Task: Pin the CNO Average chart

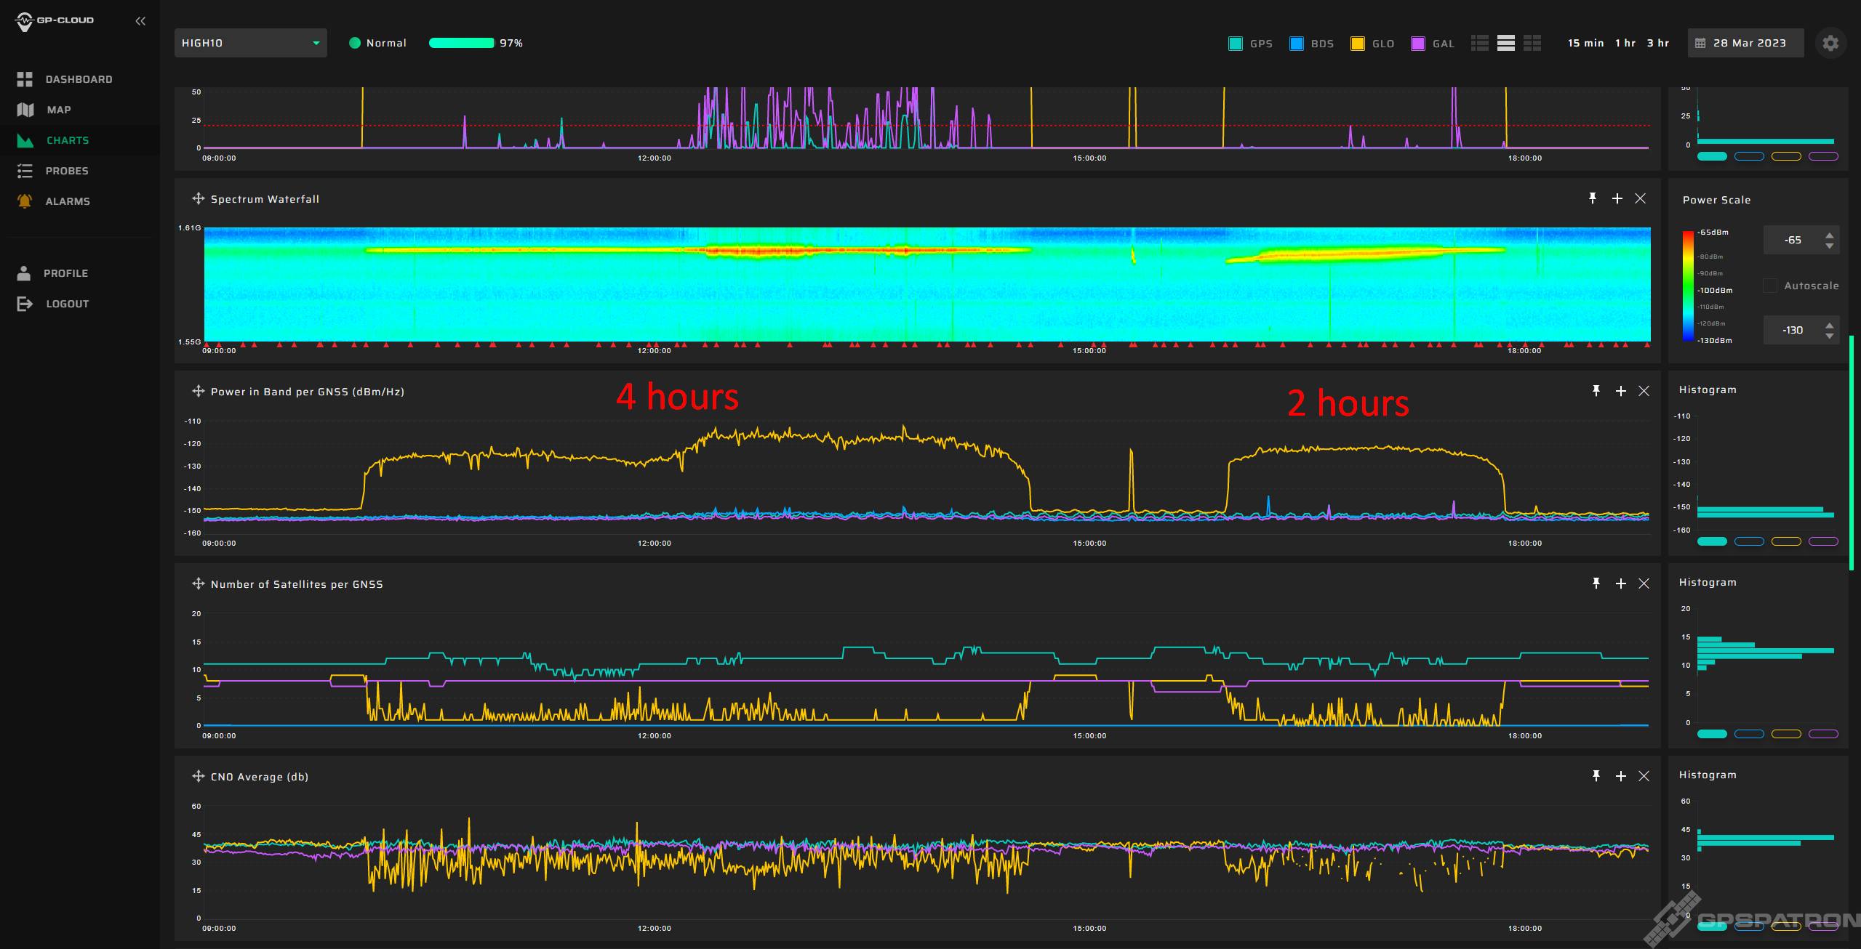Action: pos(1596,776)
